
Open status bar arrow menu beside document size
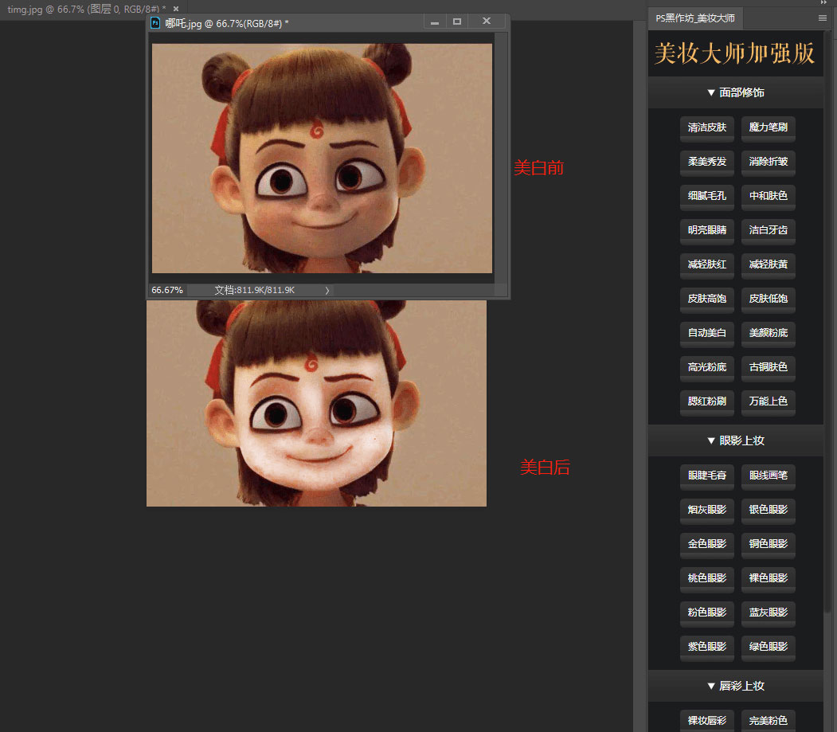(327, 291)
